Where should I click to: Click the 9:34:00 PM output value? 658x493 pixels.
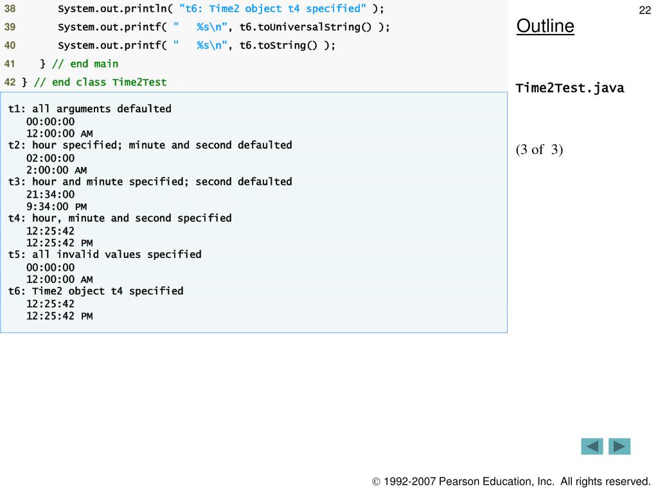click(x=57, y=207)
